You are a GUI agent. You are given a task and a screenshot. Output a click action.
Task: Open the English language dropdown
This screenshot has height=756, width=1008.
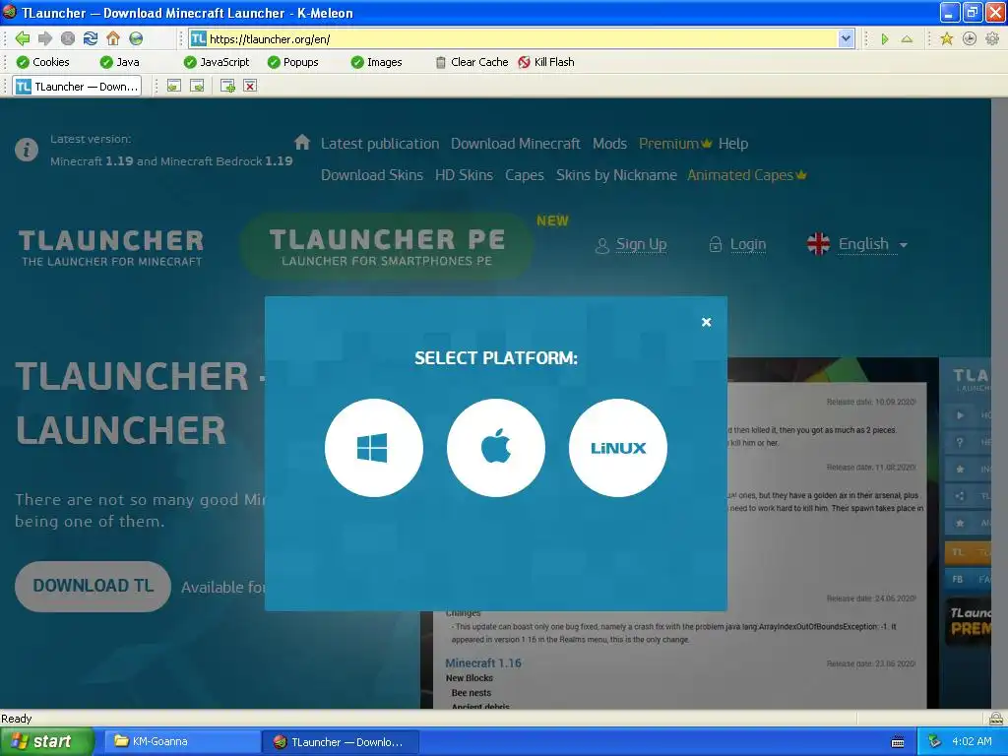point(857,244)
